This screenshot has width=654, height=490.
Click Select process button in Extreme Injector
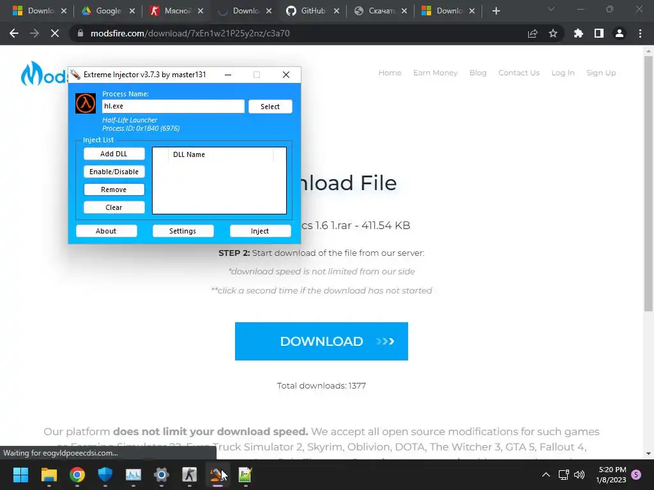[270, 107]
